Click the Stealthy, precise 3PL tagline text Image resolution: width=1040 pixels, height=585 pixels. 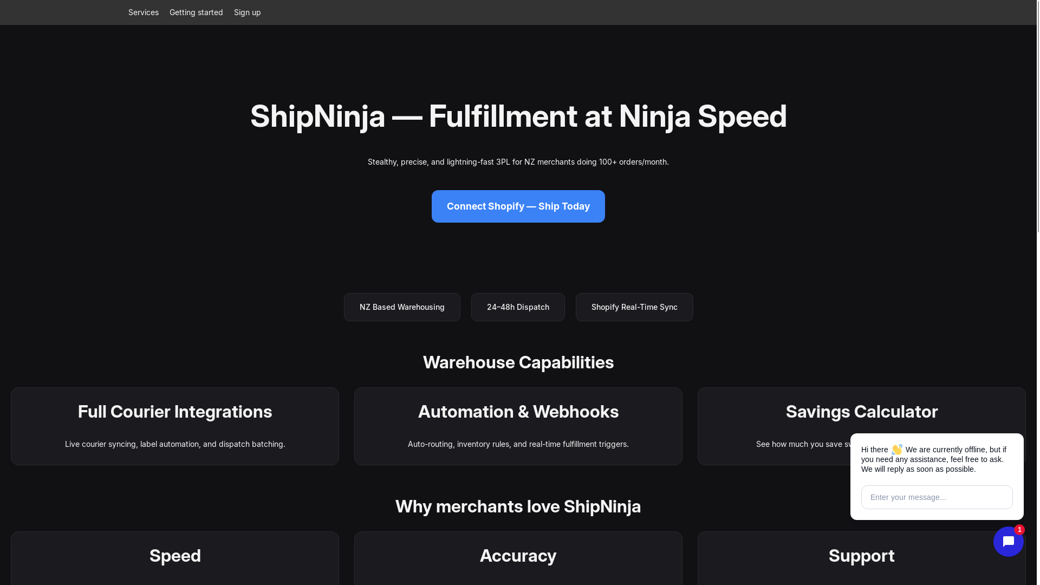point(518,162)
